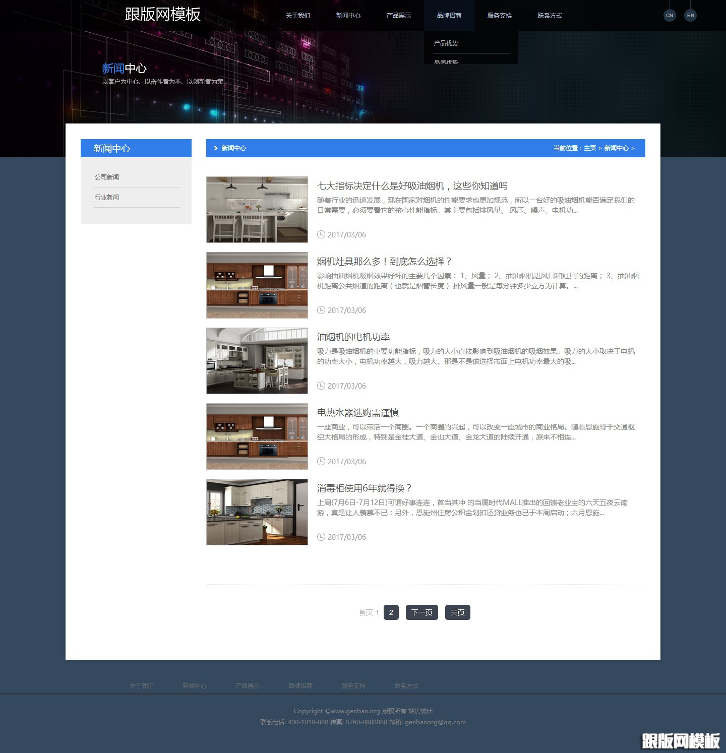
Task: Click 下一页 to view next page
Action: pyautogui.click(x=421, y=612)
